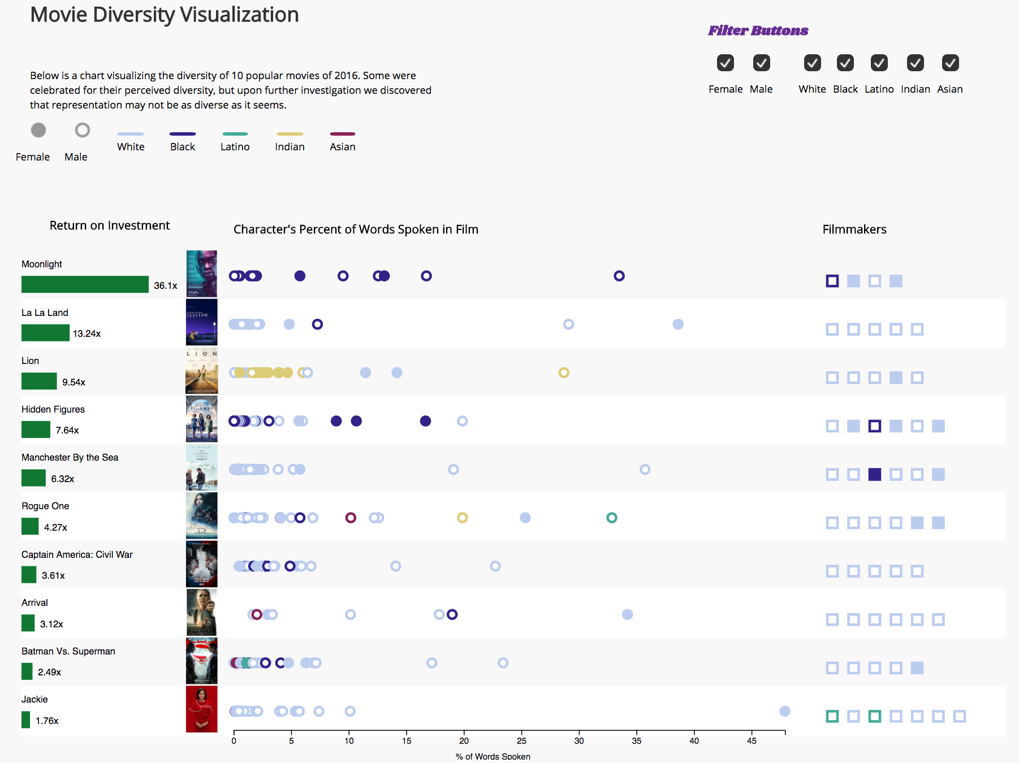The image size is (1019, 763).
Task: Toggle the Asian filter checkbox
Action: (950, 63)
